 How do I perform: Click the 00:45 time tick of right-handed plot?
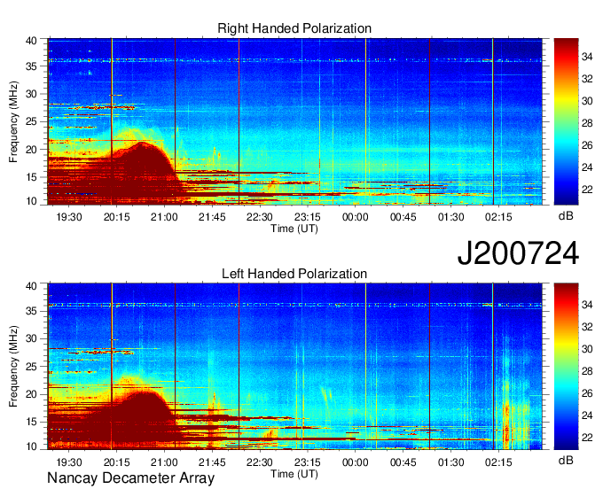(403, 217)
